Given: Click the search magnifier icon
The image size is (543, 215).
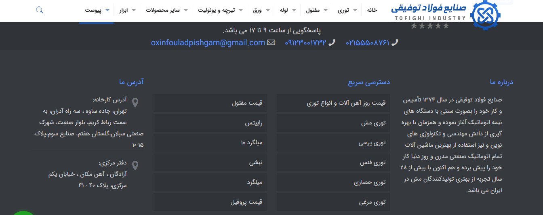Looking at the screenshot, I should tap(40, 10).
